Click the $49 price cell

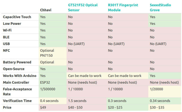click(x=43, y=107)
